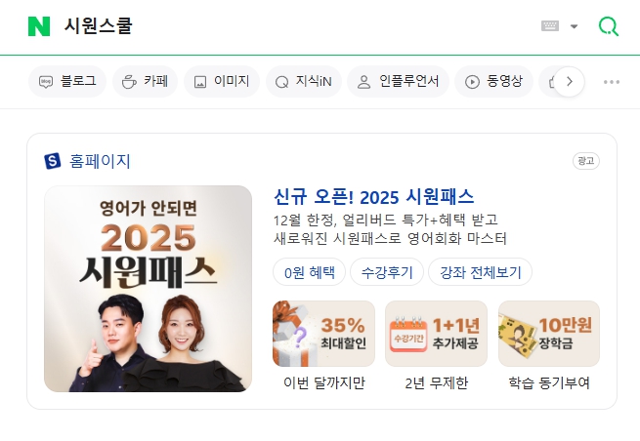Click the 35% 최대할인 gift thumbnail
640x441 pixels.
click(x=323, y=334)
